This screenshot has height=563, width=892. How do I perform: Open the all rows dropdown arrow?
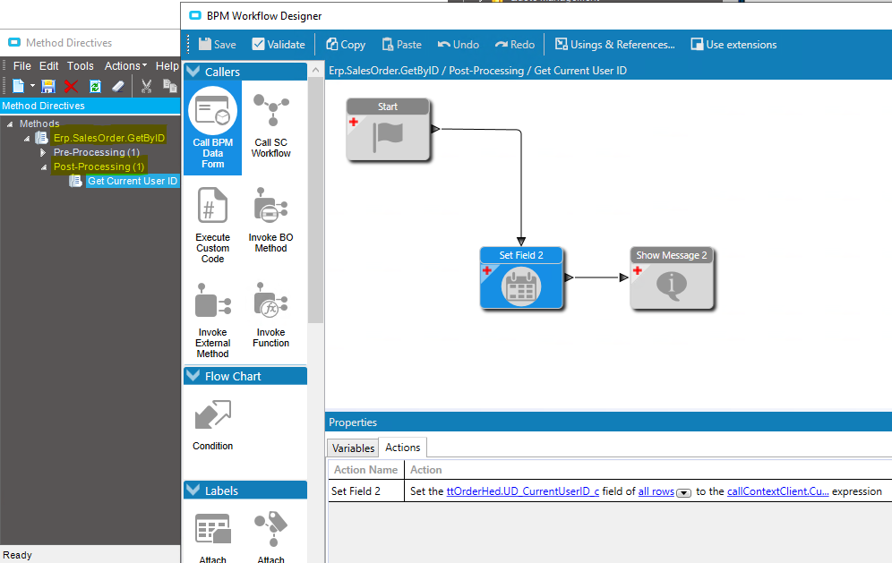point(683,492)
